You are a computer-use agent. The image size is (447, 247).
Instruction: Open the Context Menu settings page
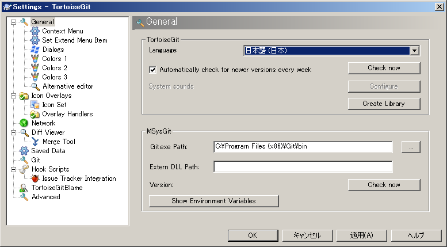63,31
